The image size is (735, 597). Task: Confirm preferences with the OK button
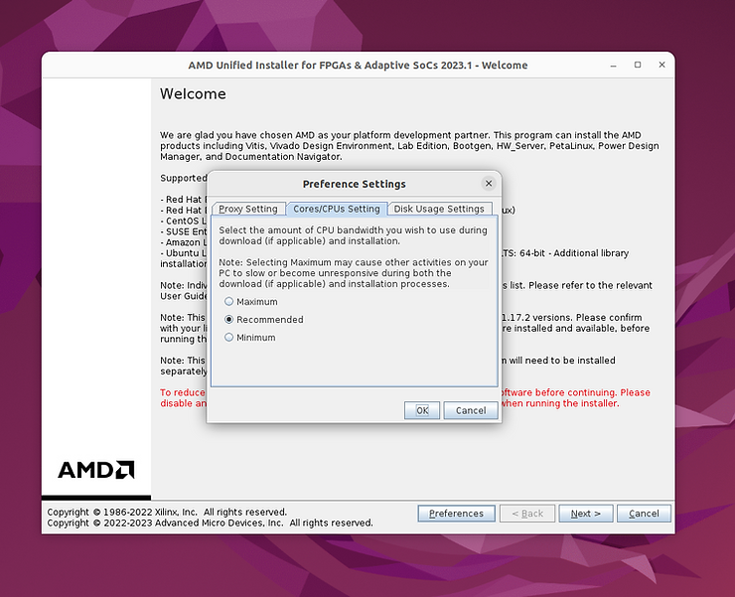(422, 410)
